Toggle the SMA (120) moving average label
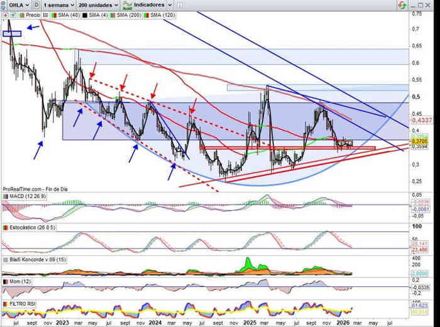Viewport: 440px width, 327px height. pos(155,13)
